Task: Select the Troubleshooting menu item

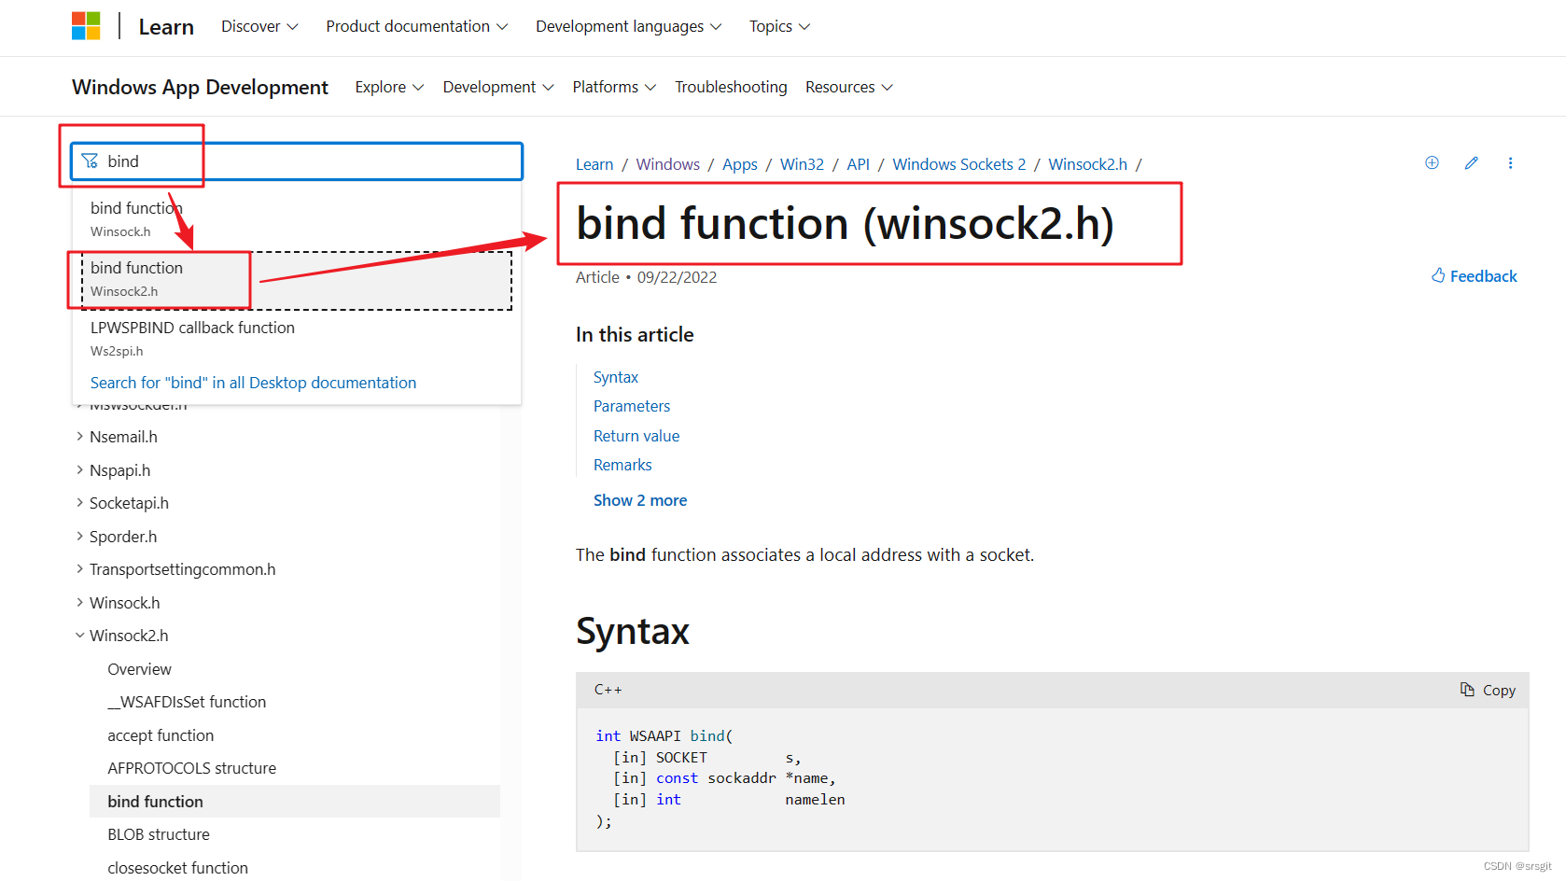Action: pos(731,86)
